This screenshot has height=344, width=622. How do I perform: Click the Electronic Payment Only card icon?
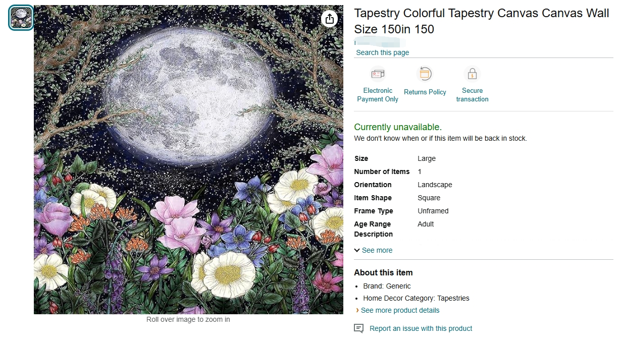click(x=378, y=74)
